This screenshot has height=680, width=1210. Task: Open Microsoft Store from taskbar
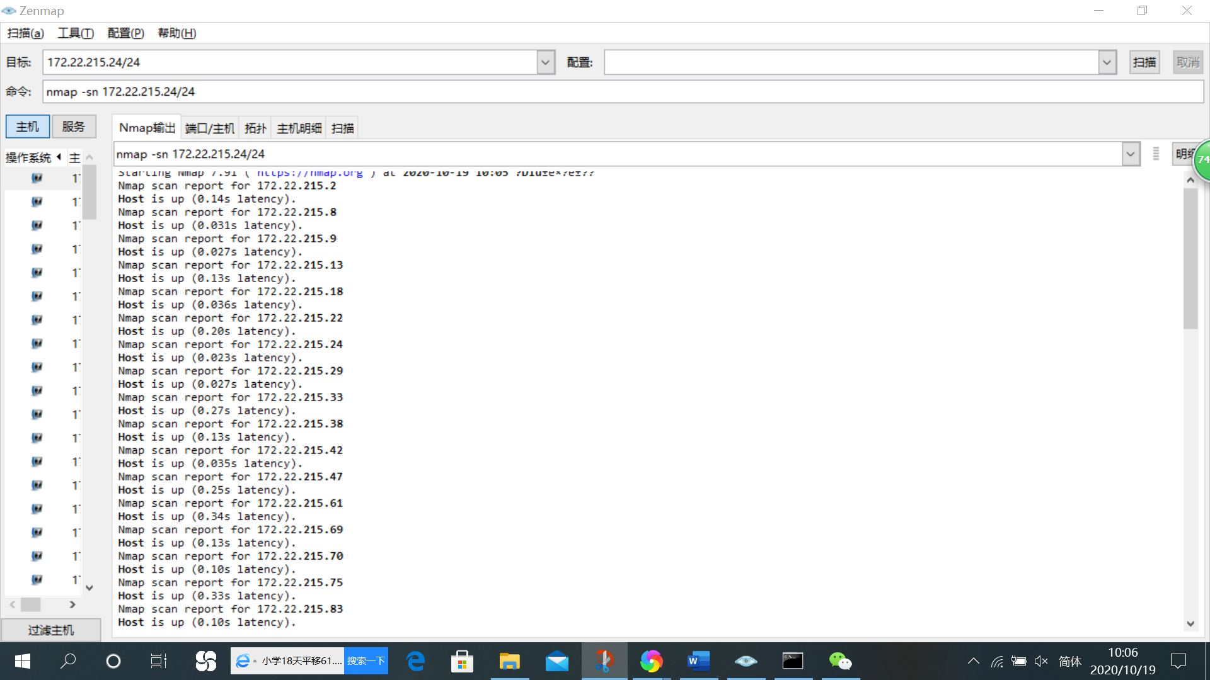[462, 661]
